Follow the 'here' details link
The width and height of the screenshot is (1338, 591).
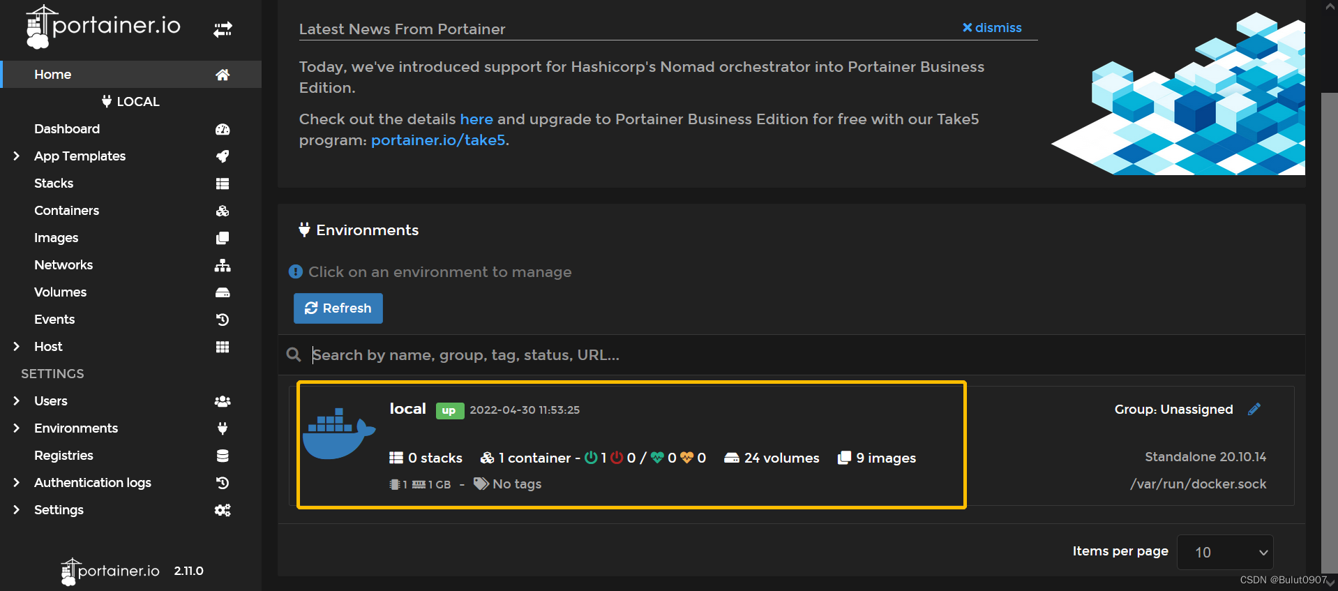[x=476, y=119]
